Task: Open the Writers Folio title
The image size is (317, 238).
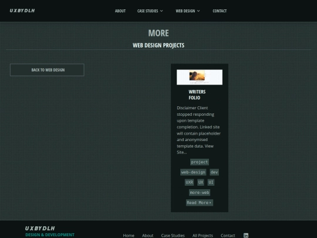Action: click(x=197, y=95)
